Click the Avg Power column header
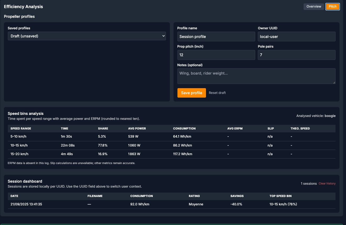 coord(137,128)
